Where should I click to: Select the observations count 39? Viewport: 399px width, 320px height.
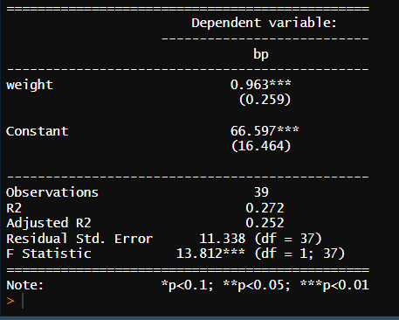tap(261, 192)
